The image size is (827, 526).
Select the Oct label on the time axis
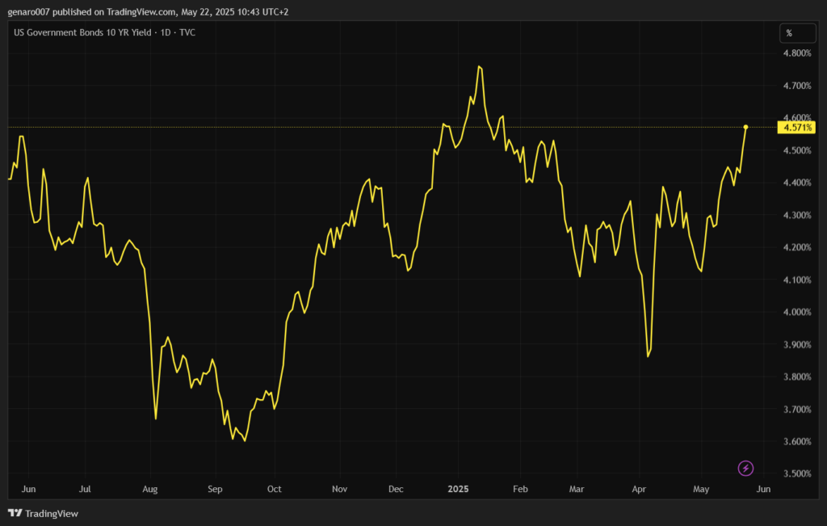coord(275,490)
